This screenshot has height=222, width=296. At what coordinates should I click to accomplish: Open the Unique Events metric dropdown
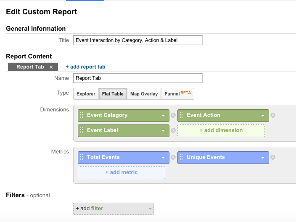coord(263,158)
